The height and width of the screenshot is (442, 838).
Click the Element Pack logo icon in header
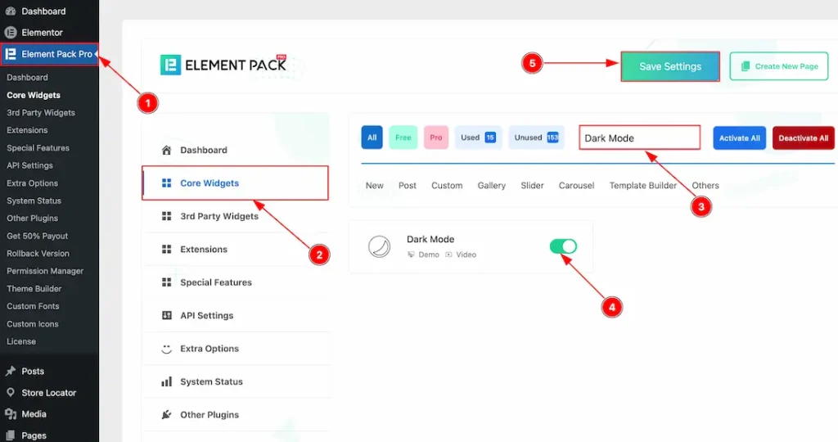[x=170, y=65]
